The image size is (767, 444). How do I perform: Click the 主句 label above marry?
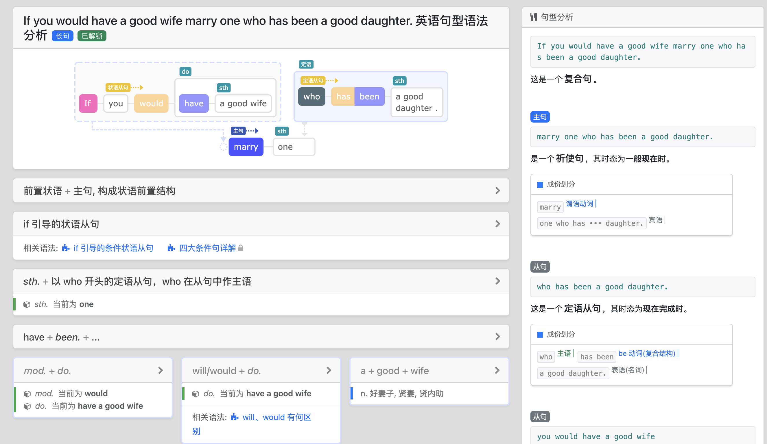point(238,131)
